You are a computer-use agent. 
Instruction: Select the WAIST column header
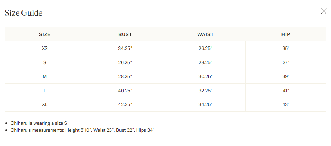click(205, 34)
